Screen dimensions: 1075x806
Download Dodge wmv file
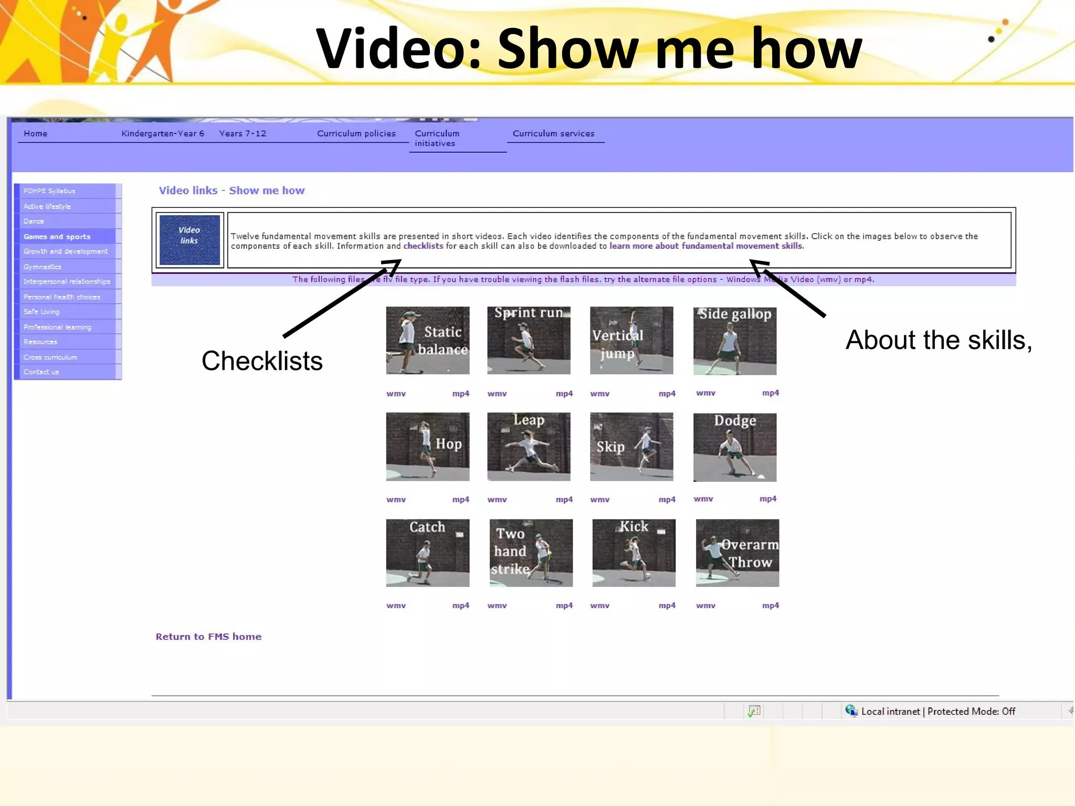pyautogui.click(x=703, y=499)
